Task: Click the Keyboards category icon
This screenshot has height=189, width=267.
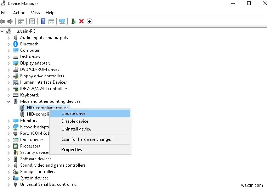Action: 16,95
